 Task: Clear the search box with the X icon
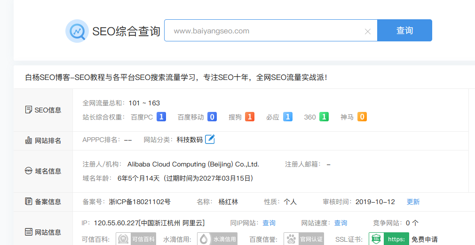point(368,31)
